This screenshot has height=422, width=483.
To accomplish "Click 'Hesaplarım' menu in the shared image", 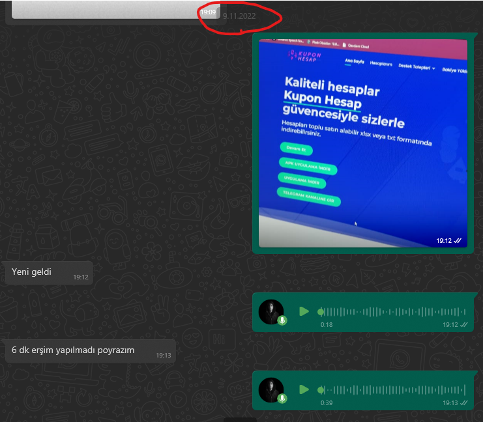I will (381, 64).
